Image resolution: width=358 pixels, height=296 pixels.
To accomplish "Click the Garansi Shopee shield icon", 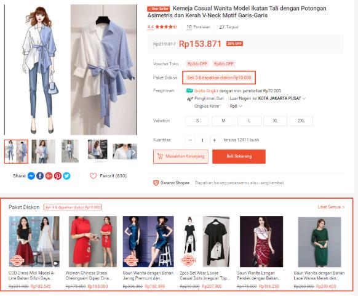I will pyautogui.click(x=156, y=183).
